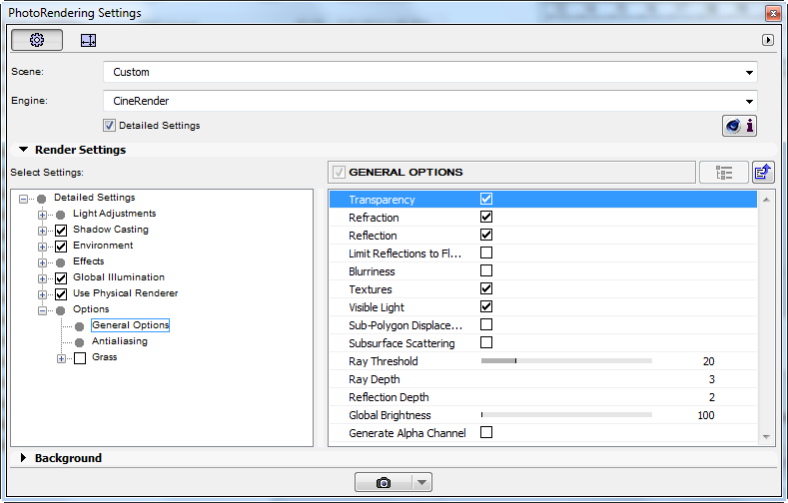
Task: Click the options list scroll up arrow
Action: coord(766,200)
